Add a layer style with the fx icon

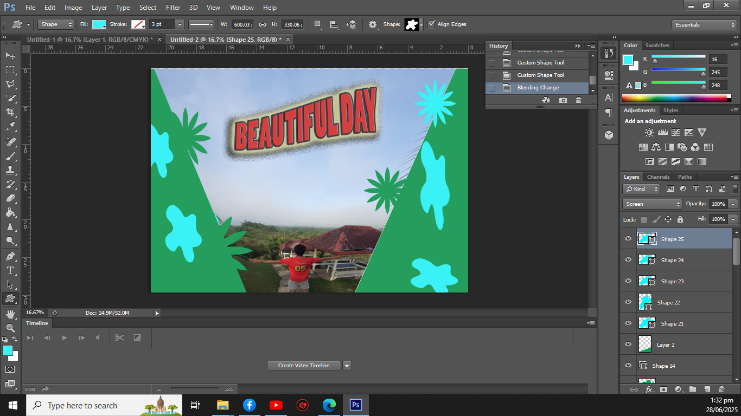tap(649, 389)
